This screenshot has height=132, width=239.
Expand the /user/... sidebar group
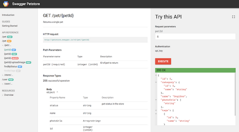tap(3, 84)
